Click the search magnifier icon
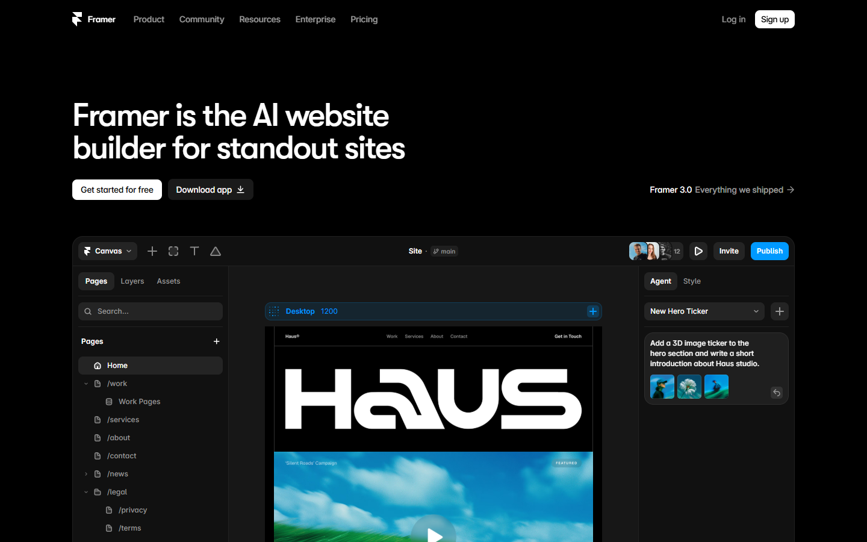867x542 pixels. pyautogui.click(x=88, y=311)
